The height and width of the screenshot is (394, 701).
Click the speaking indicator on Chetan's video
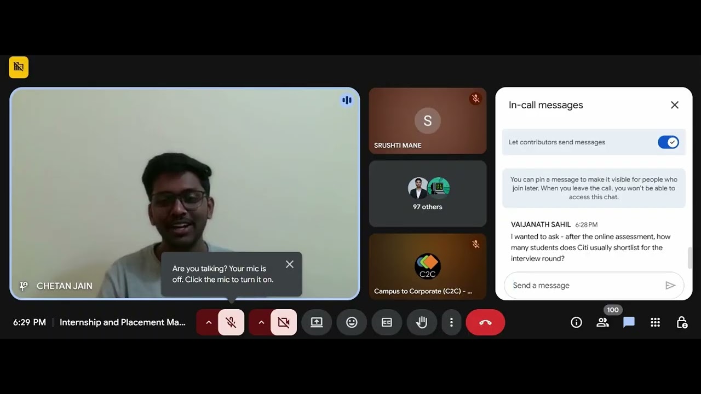pos(347,100)
